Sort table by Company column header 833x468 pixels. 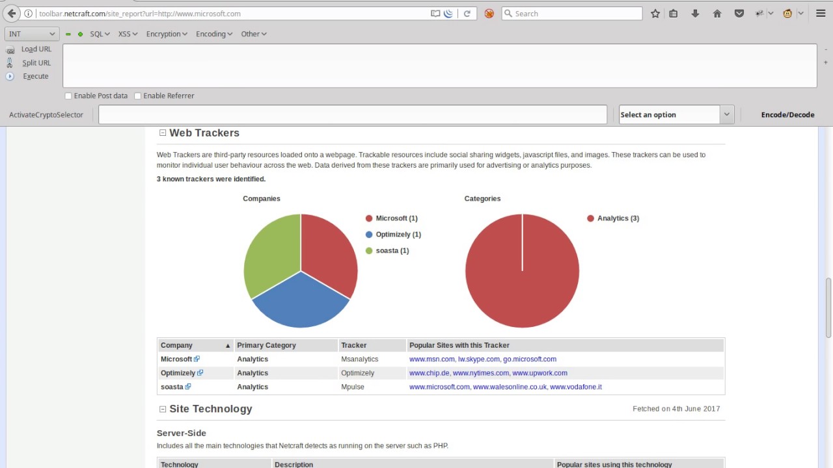point(195,345)
